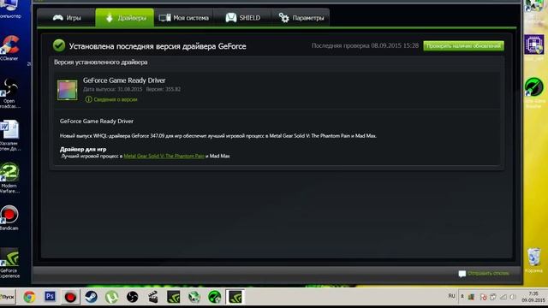Open the Игры tab
The image size is (548, 308).
tap(67, 18)
